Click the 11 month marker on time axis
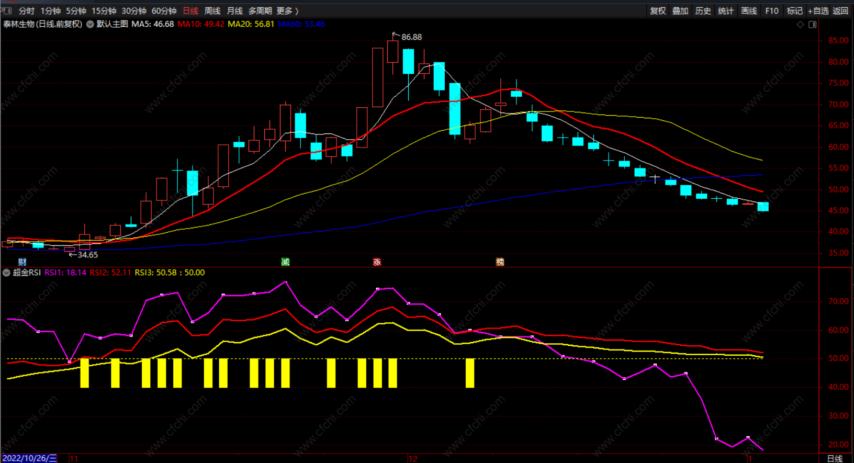The image size is (854, 463). click(x=73, y=459)
